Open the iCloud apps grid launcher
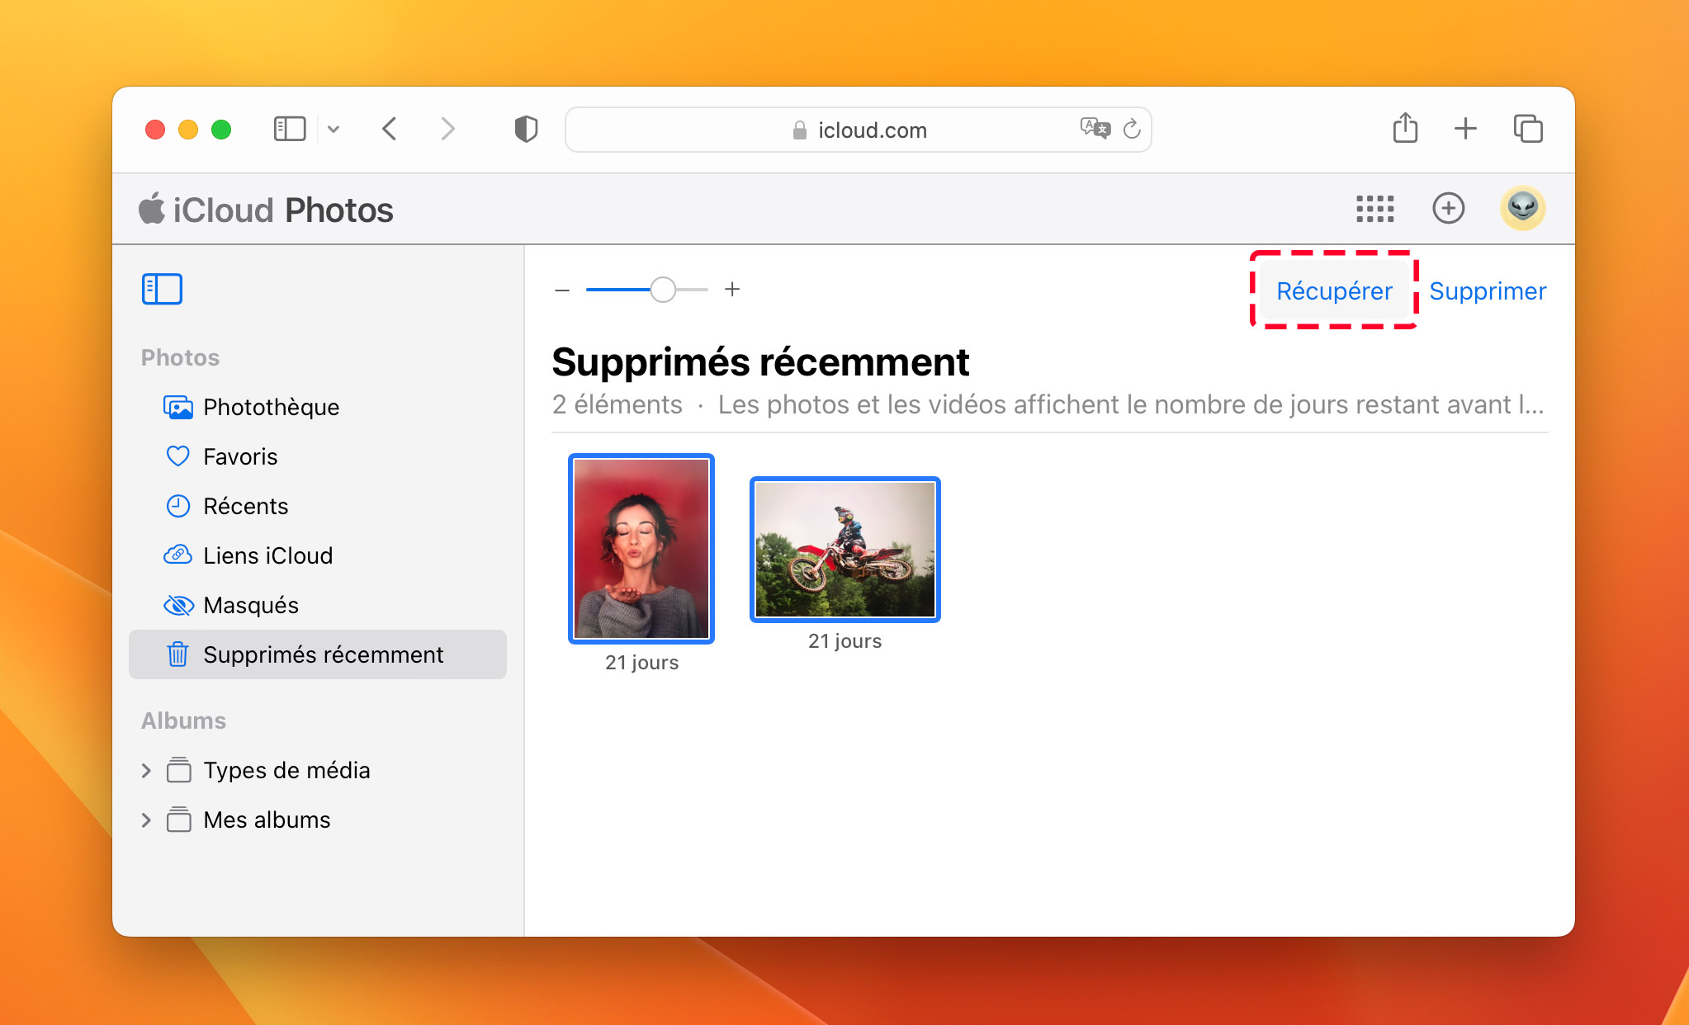 coord(1375,208)
